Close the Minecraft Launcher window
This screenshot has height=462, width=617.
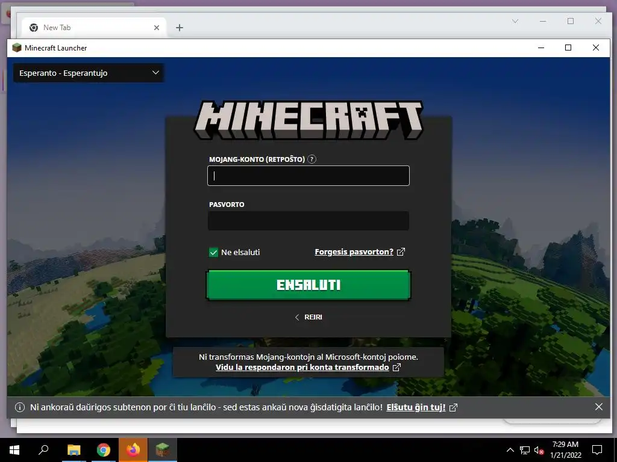596,48
